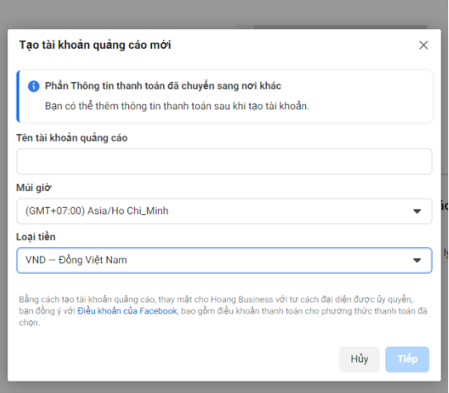Click the timezone dropdown arrow icon
This screenshot has height=393, width=449.
[417, 211]
